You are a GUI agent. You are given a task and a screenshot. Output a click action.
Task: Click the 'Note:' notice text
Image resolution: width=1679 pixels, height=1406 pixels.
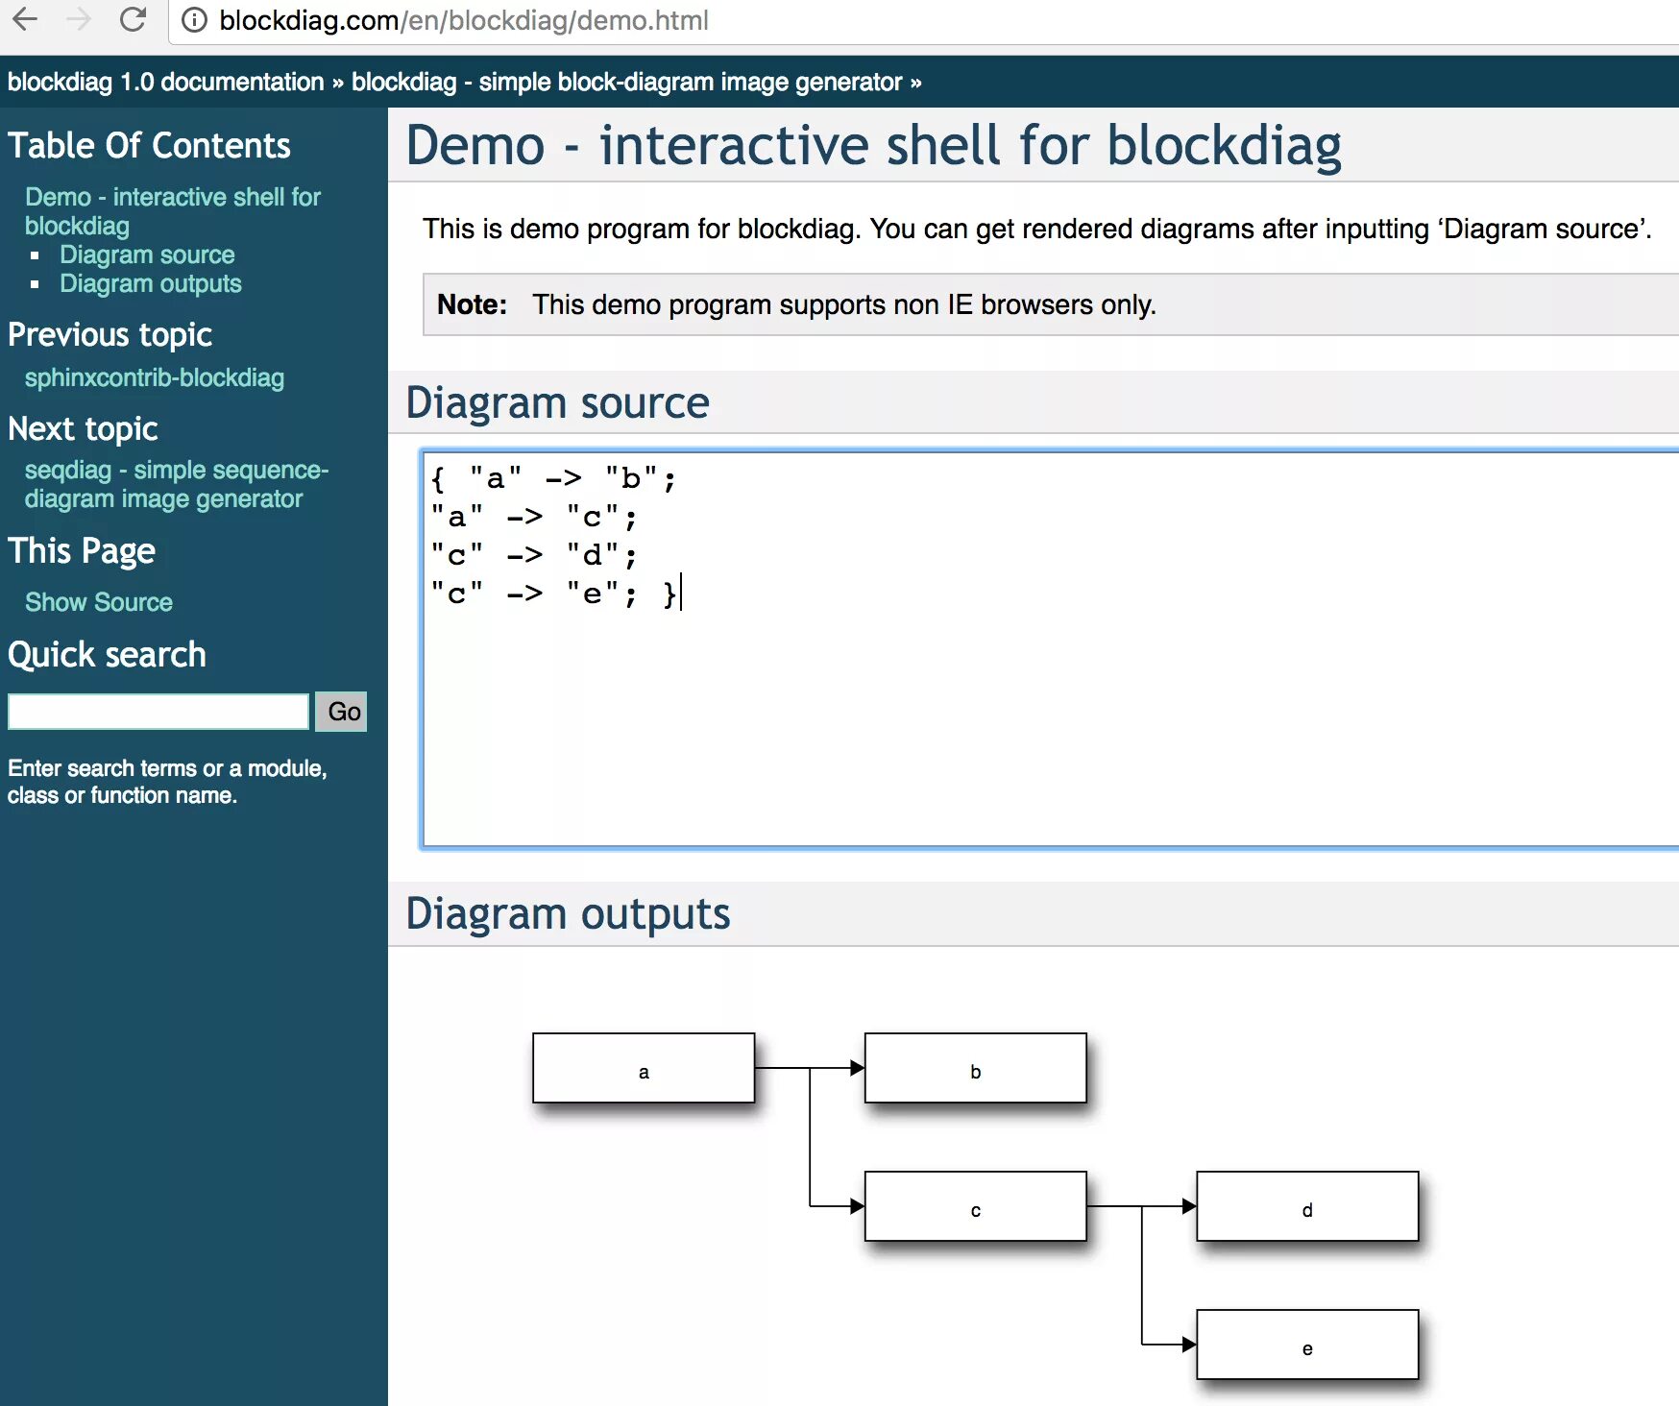(x=472, y=304)
